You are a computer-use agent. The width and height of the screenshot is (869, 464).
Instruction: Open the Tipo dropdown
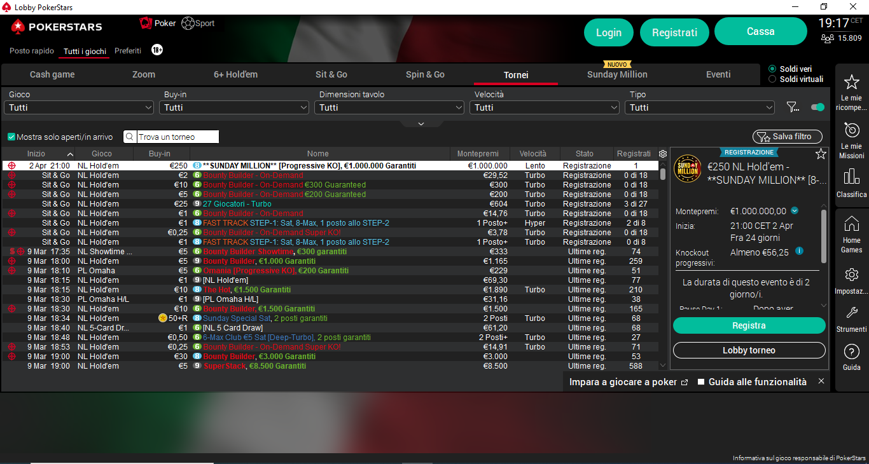pos(700,107)
